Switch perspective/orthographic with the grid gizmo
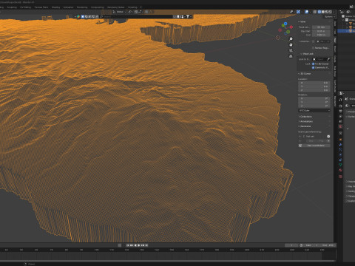The width and height of the screenshot is (355, 266). pos(291,56)
